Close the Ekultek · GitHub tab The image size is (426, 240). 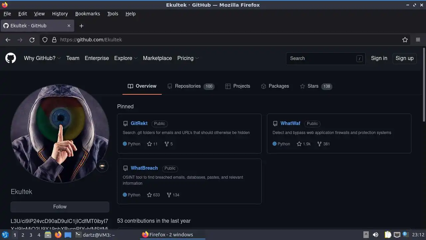[x=69, y=26]
